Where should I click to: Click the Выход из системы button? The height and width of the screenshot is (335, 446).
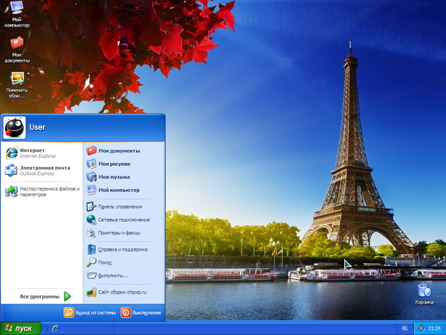click(x=90, y=313)
